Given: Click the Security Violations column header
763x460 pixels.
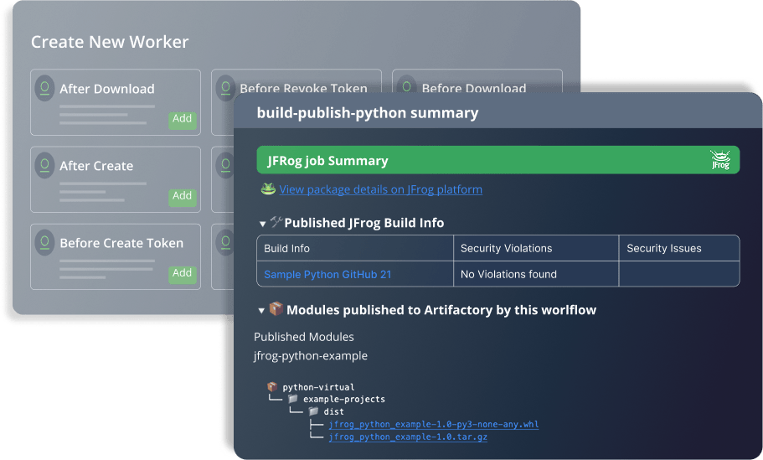Looking at the screenshot, I should coord(506,248).
